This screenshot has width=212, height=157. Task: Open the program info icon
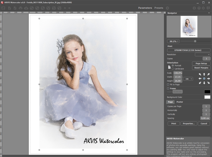tap(194, 8)
